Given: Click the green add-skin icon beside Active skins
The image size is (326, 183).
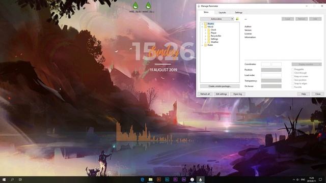Looking at the screenshot, I should point(237,19).
